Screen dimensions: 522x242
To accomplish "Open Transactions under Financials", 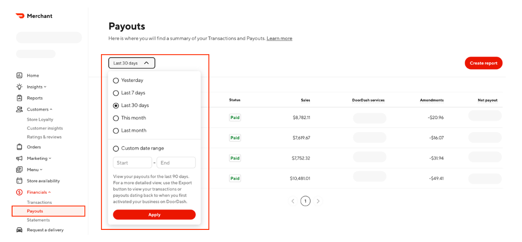I will pyautogui.click(x=39, y=202).
